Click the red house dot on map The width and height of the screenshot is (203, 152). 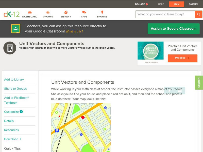[x=83, y=117]
